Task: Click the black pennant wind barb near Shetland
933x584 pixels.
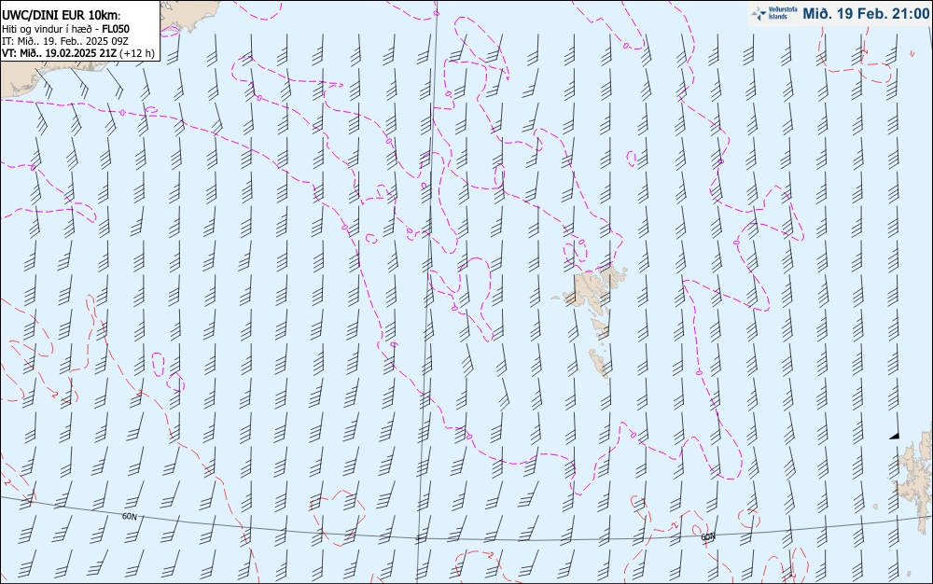Action: coord(897,425)
